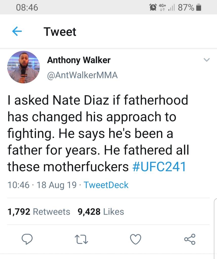Open the tweet options chevron
The width and height of the screenshot is (217, 259).
click(x=207, y=60)
